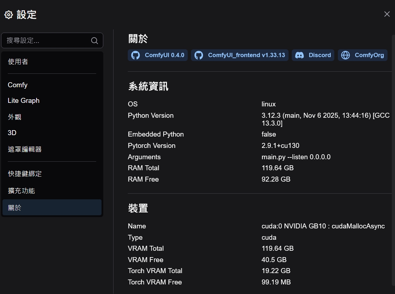Open the Discord community link
395x294 pixels.
coord(319,55)
